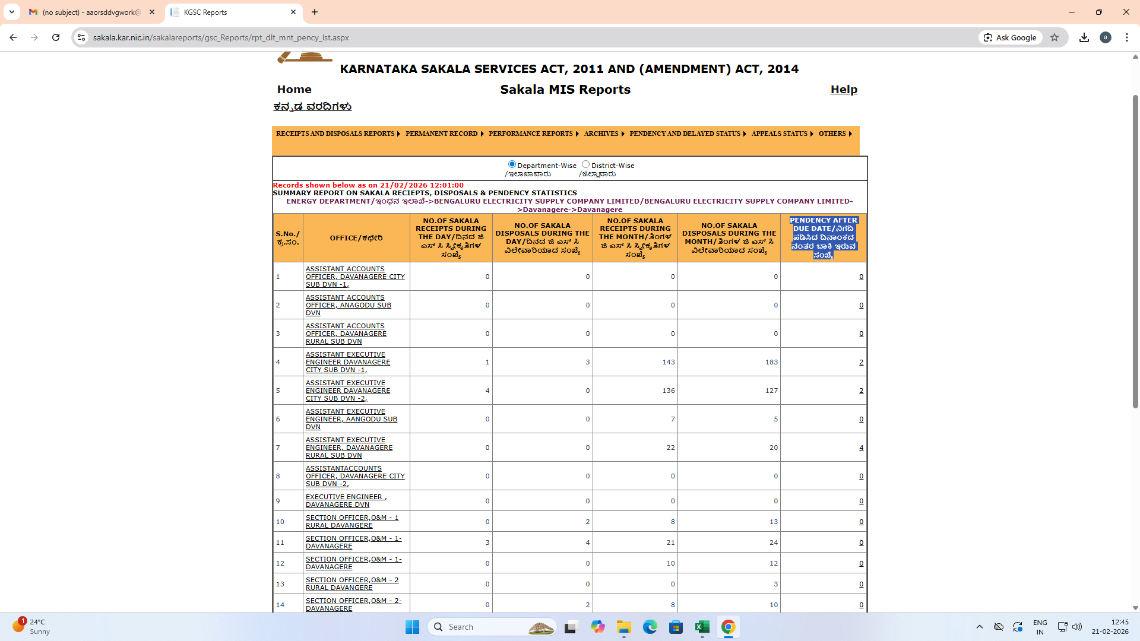Open Excel from the taskbar
The width and height of the screenshot is (1140, 641).
(x=702, y=627)
